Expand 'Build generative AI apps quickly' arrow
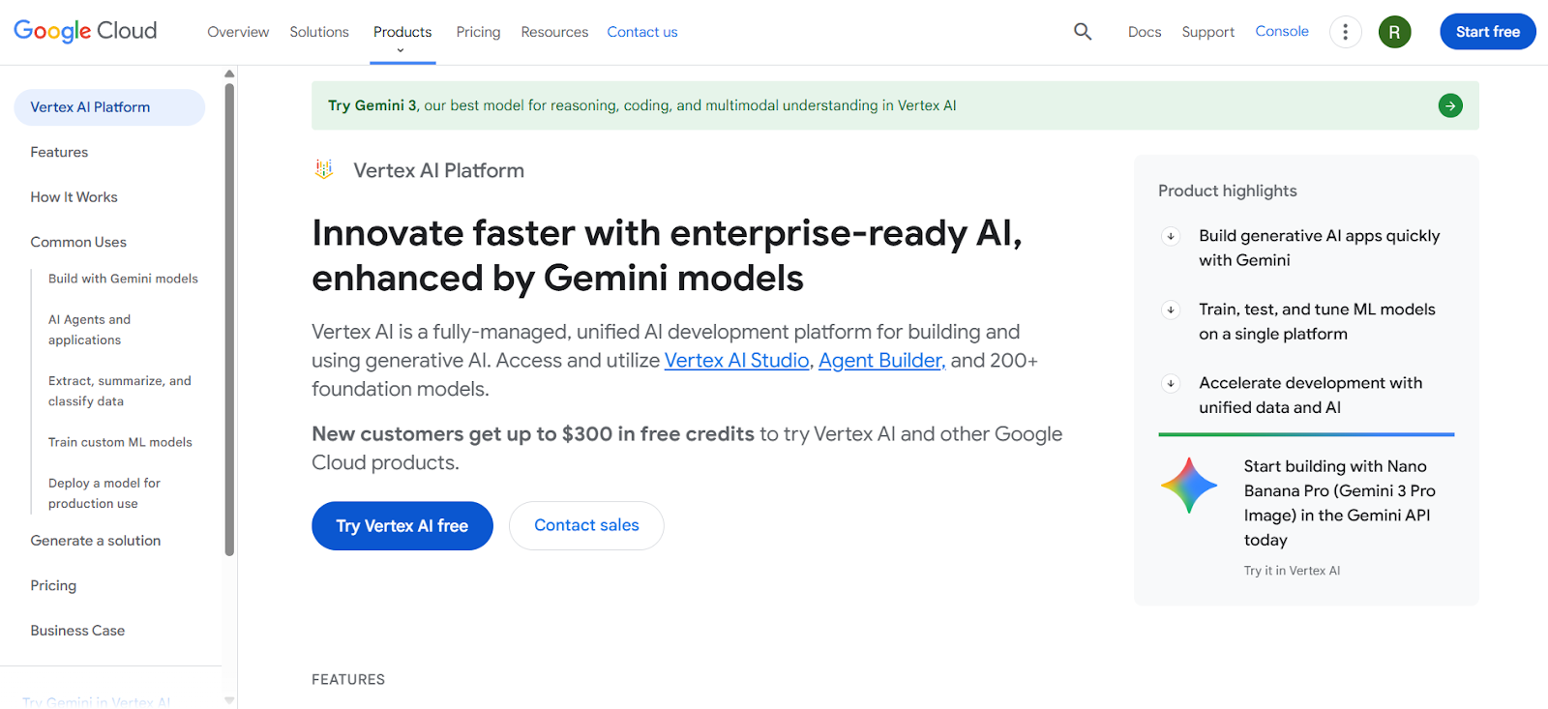The height and width of the screenshot is (709, 1548). [x=1171, y=236]
